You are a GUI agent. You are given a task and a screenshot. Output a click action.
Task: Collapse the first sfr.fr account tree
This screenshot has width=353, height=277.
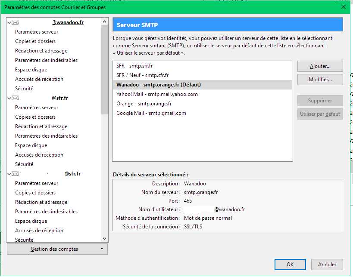click(x=9, y=98)
